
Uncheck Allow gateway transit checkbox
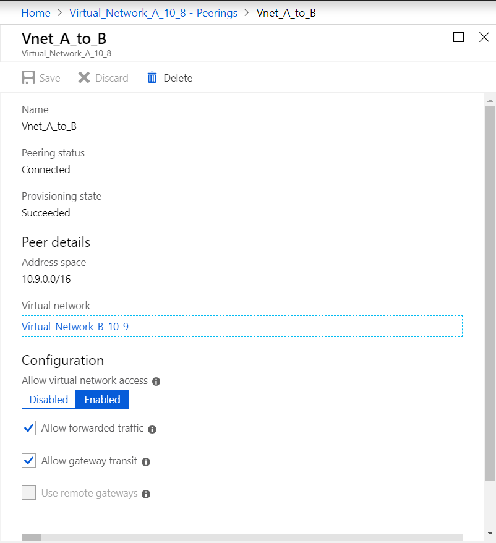28,461
